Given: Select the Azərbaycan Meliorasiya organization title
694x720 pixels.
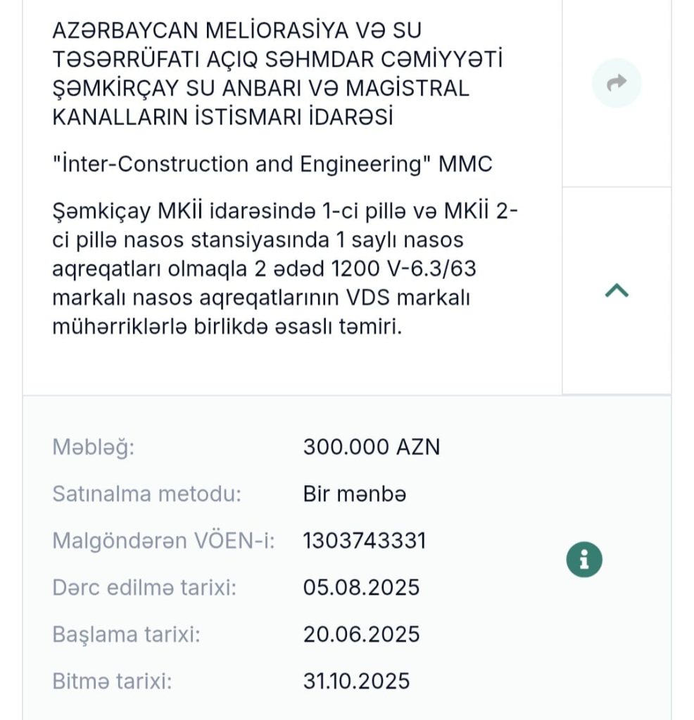Looking at the screenshot, I should (277, 73).
